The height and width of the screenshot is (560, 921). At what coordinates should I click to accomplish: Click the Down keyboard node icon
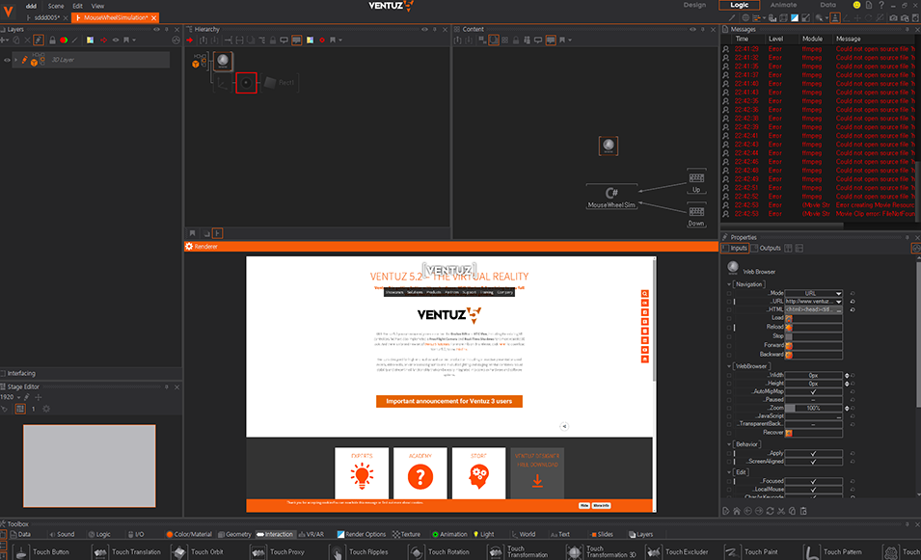click(x=696, y=211)
